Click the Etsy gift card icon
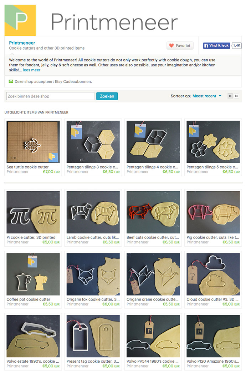Viewport: 246px width, 373px height. (11, 82)
